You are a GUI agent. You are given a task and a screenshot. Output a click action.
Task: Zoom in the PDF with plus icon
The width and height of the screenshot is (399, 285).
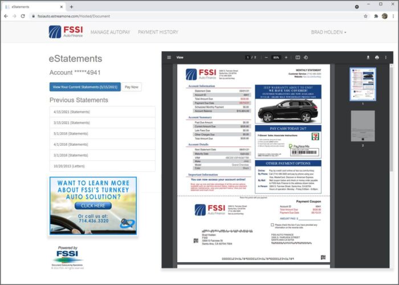click(x=286, y=57)
